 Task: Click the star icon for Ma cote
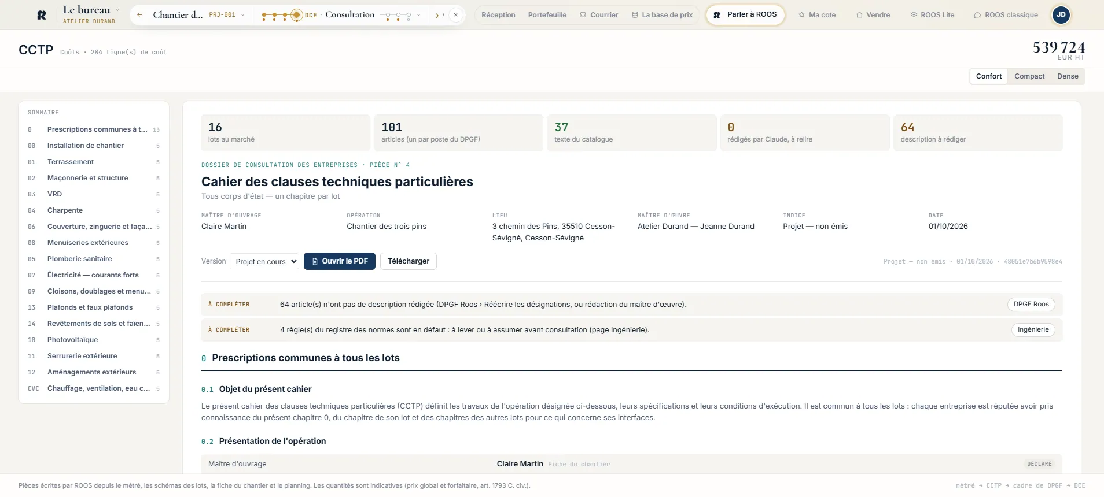click(x=801, y=15)
